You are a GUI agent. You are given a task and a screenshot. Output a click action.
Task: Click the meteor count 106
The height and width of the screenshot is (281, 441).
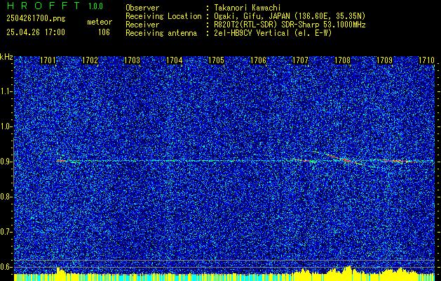[104, 32]
